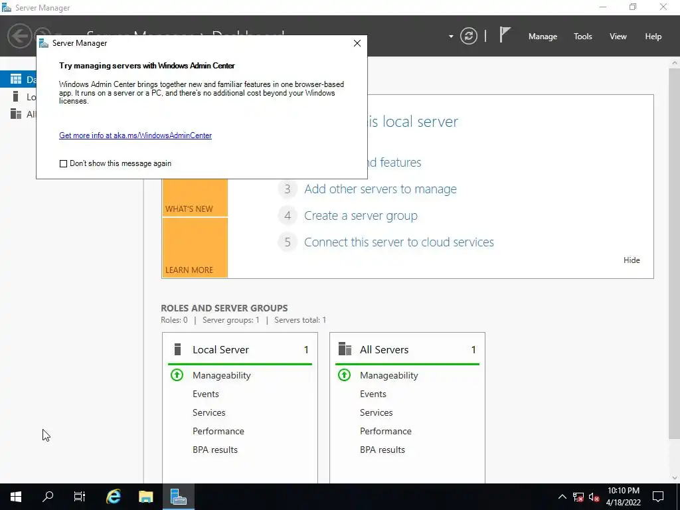The height and width of the screenshot is (510, 680).
Task: Open Services under All Servers
Action: pyautogui.click(x=377, y=412)
